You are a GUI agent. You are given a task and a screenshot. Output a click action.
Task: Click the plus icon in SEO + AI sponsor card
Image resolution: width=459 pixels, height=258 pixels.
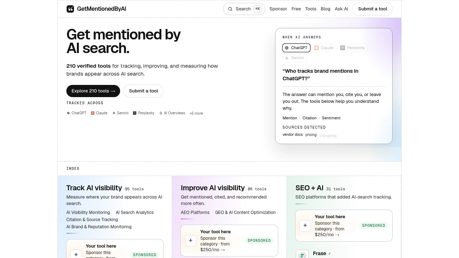(305, 225)
